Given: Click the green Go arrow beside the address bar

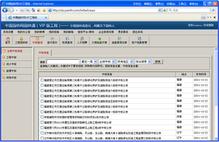Looking at the screenshot, I should tap(165, 10).
